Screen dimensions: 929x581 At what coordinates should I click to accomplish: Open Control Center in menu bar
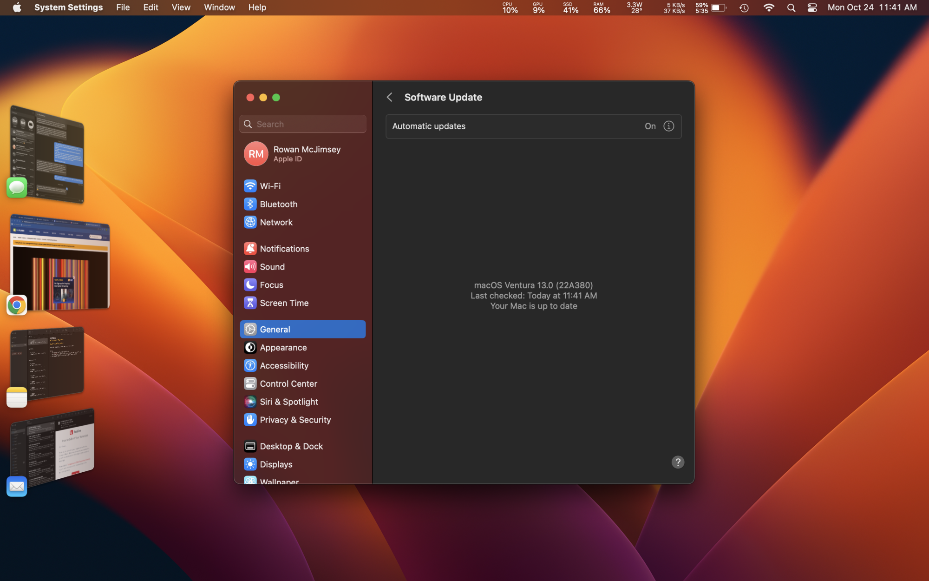[x=812, y=7]
